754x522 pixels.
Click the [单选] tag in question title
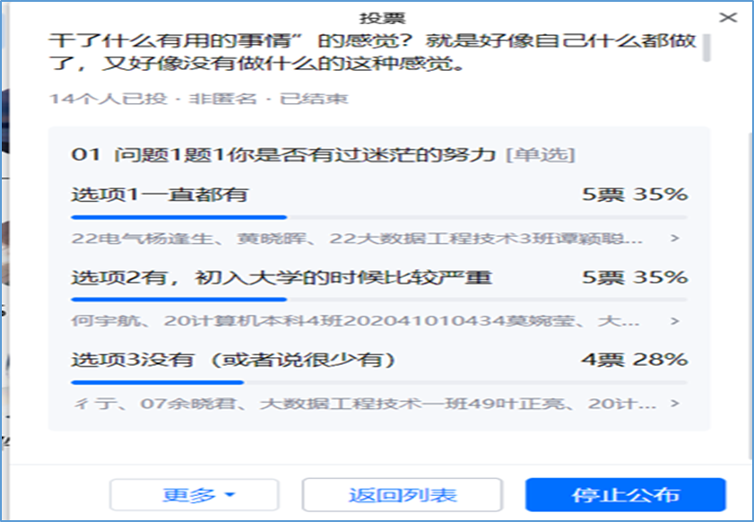(539, 154)
